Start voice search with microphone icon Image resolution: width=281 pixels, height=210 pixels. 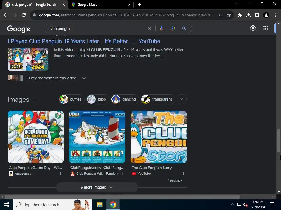pyautogui.click(x=161, y=28)
